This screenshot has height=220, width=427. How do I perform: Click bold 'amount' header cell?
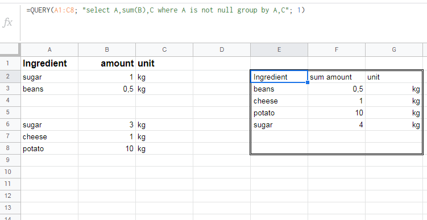(x=107, y=64)
